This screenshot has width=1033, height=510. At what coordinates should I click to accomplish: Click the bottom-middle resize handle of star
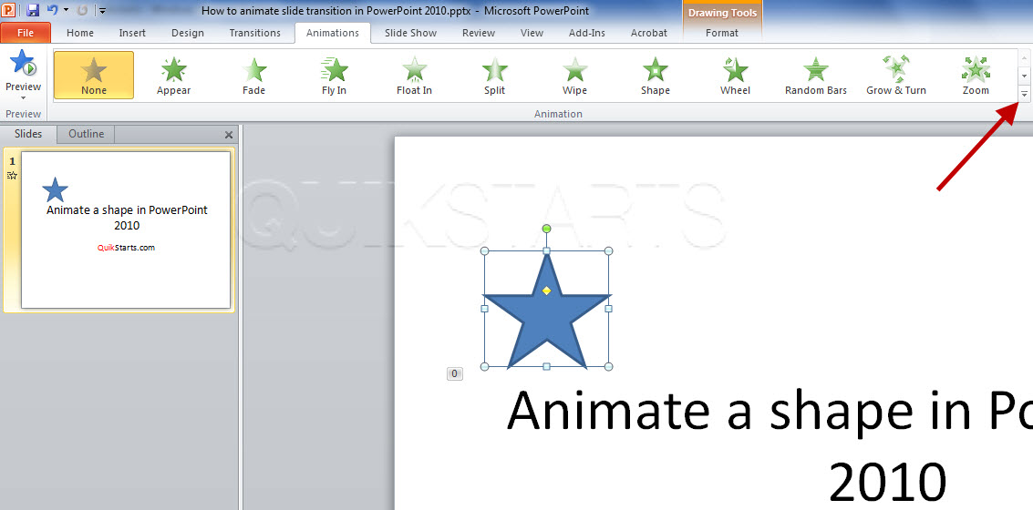pos(546,366)
